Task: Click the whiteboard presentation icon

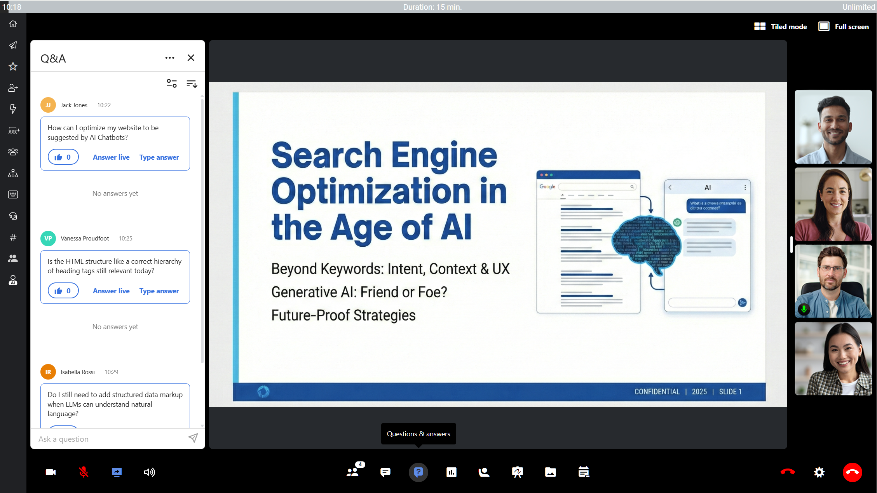Action: pyautogui.click(x=517, y=472)
